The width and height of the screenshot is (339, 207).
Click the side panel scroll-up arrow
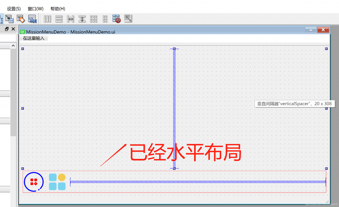(13, 46)
